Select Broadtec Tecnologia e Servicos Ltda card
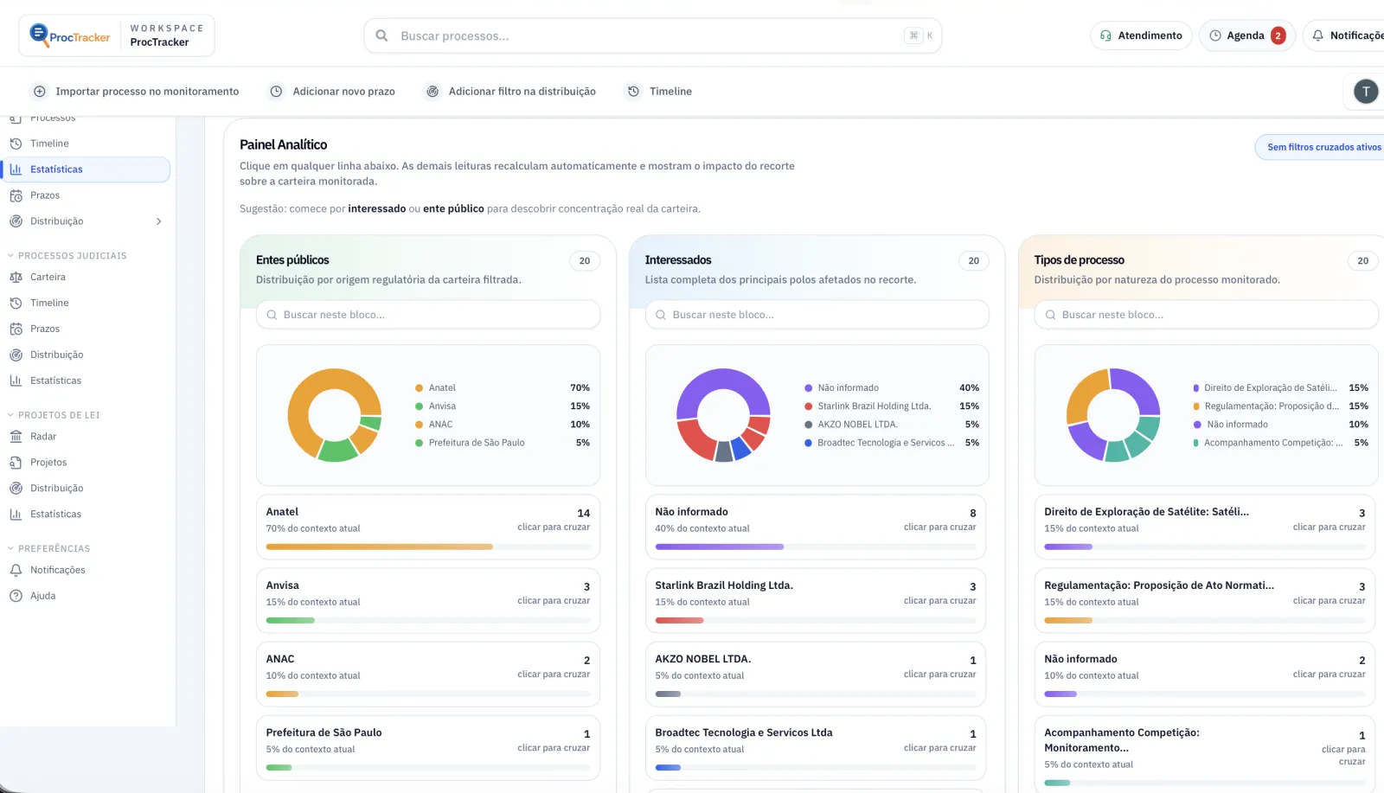 pyautogui.click(x=815, y=747)
